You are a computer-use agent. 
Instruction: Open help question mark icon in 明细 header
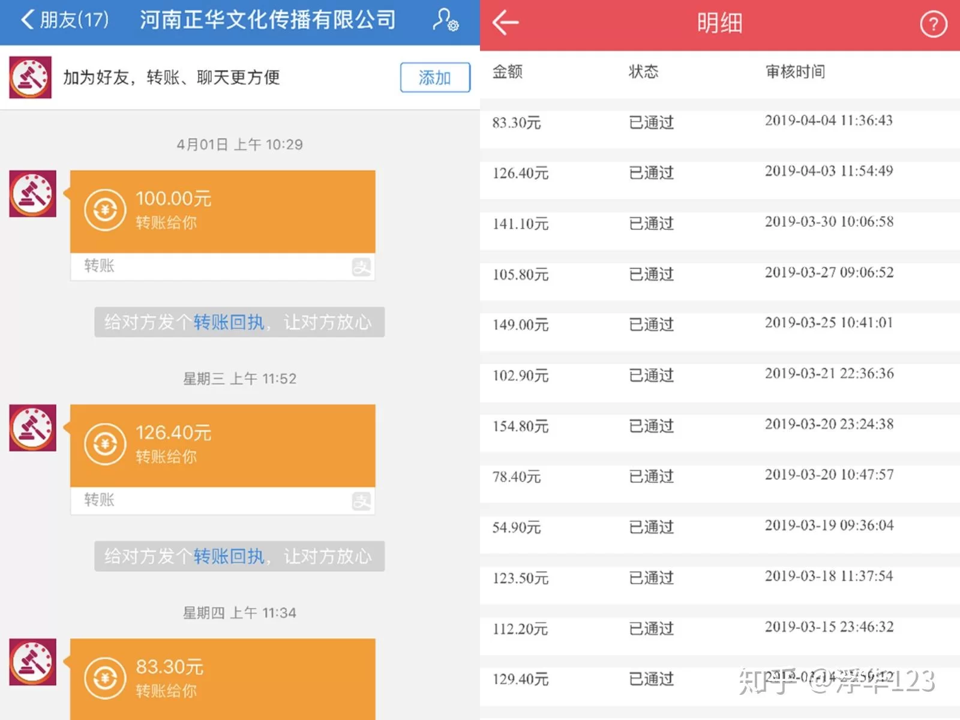click(933, 25)
